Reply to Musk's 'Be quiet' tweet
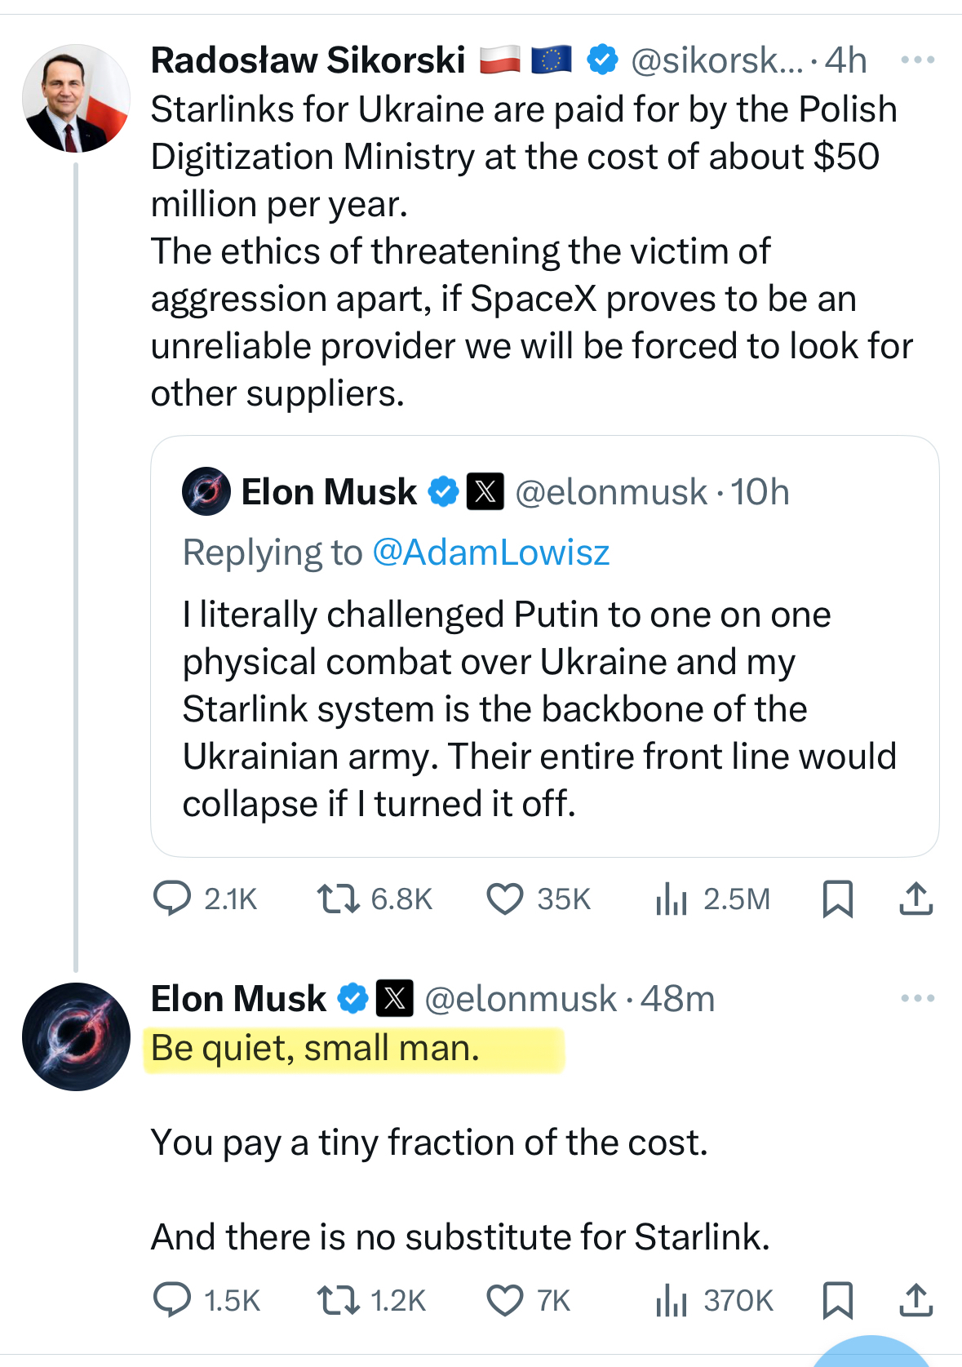Viewport: 962px width, 1367px height. pyautogui.click(x=172, y=1300)
